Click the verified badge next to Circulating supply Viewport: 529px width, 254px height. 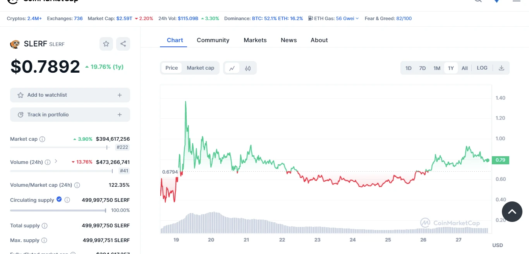click(x=59, y=199)
